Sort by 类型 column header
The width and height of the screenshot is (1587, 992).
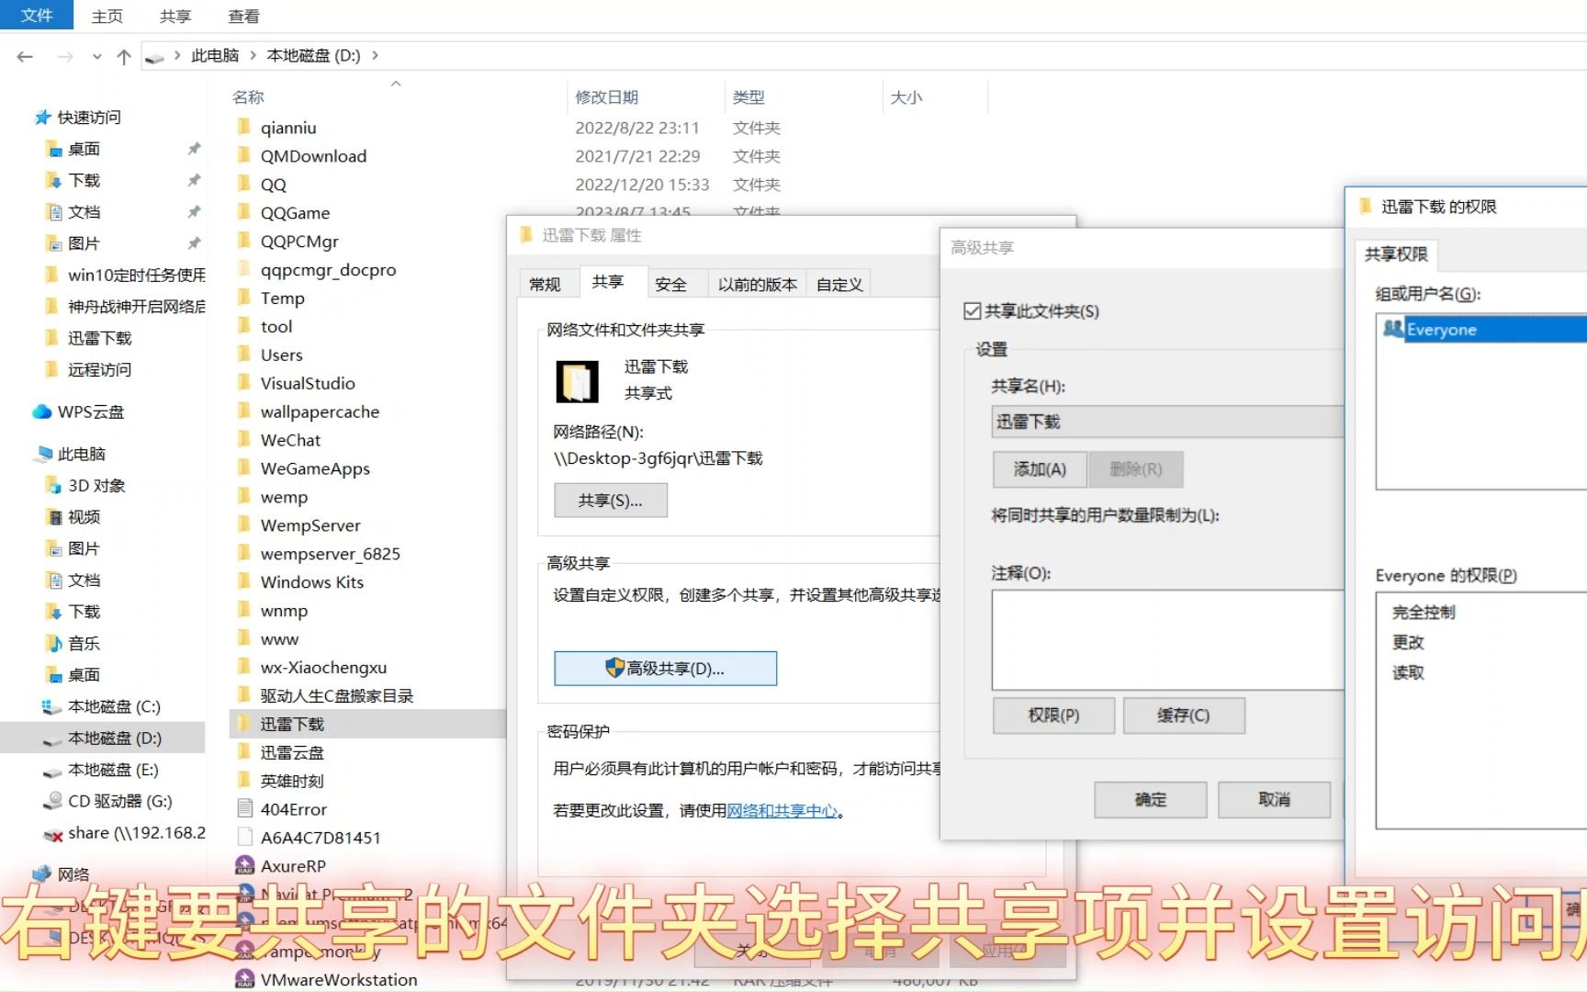(748, 97)
